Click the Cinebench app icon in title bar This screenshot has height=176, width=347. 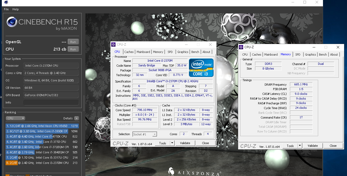(x=6, y=2)
